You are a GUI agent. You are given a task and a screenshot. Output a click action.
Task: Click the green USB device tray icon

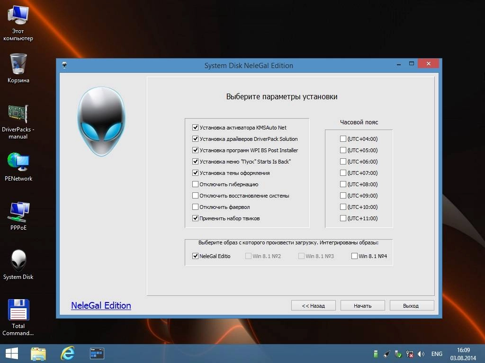pyautogui.click(x=376, y=354)
